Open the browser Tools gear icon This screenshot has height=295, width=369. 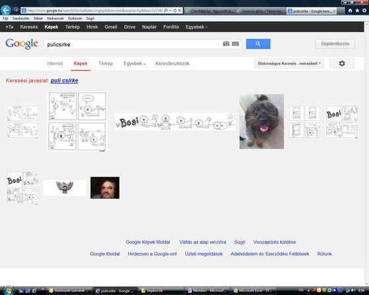pyautogui.click(x=364, y=11)
